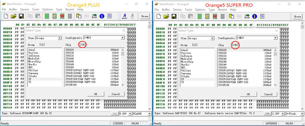
Task: Select Infineon group in left dialog list
Action: point(34,56)
